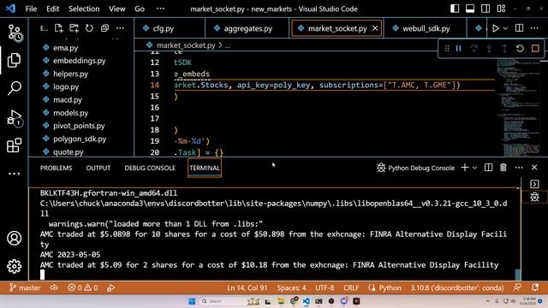Screen dimensions: 548x308
Task: Pause the debugger from debug toolbar
Action: (459, 49)
